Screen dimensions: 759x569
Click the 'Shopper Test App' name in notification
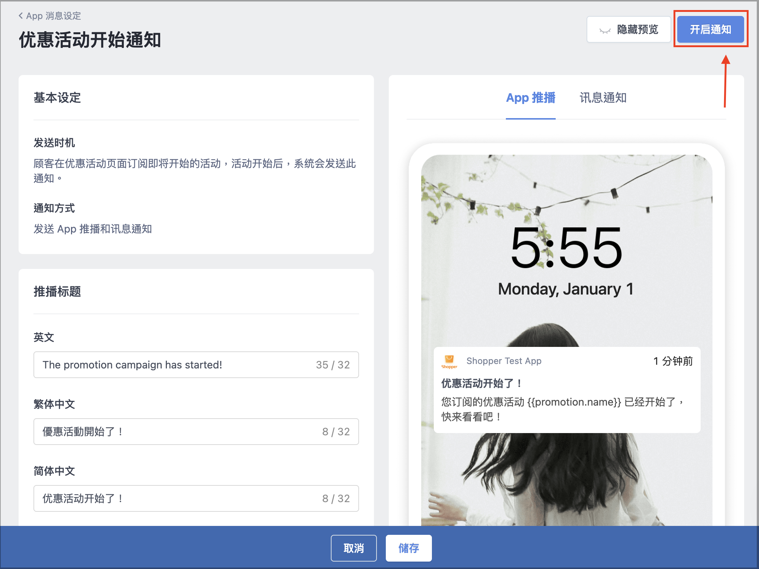coord(504,361)
